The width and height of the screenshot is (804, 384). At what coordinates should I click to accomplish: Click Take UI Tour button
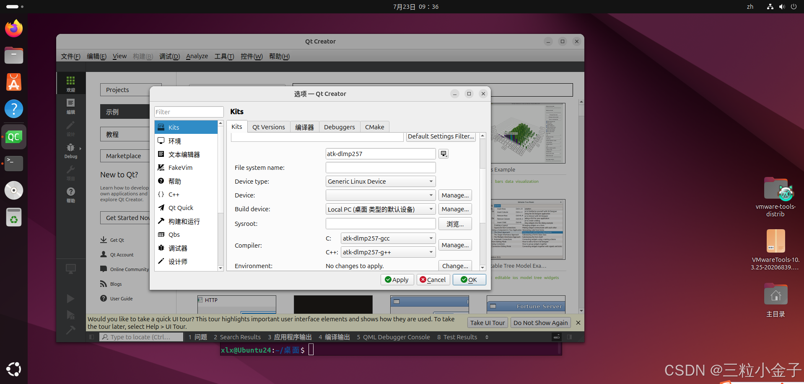point(488,323)
